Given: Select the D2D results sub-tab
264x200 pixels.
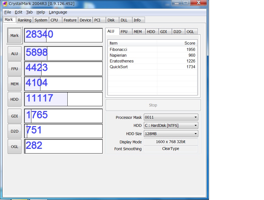Looking at the screenshot, I should 178,32.
